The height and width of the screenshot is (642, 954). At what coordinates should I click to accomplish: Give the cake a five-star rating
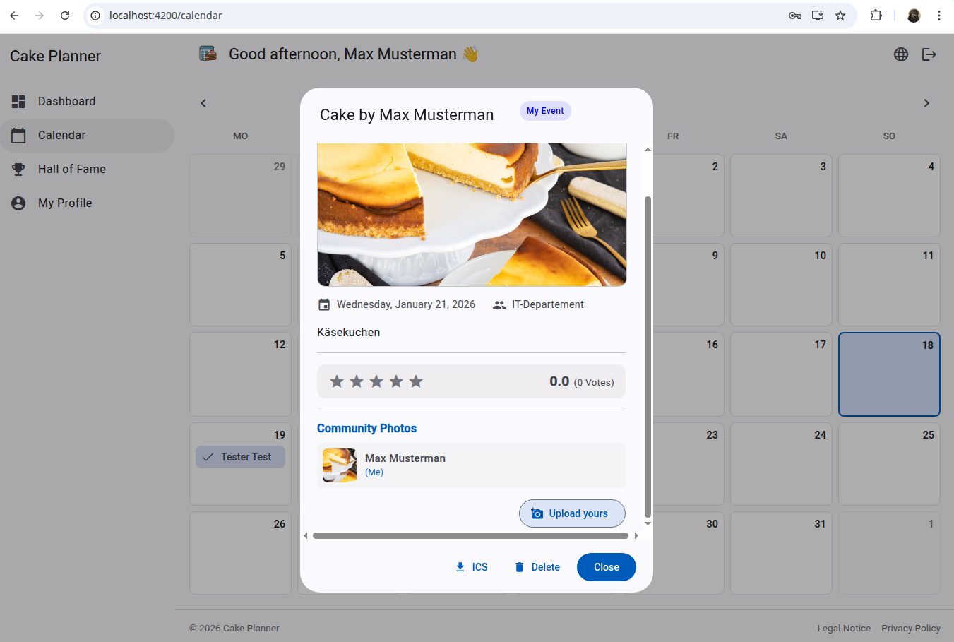click(x=416, y=381)
